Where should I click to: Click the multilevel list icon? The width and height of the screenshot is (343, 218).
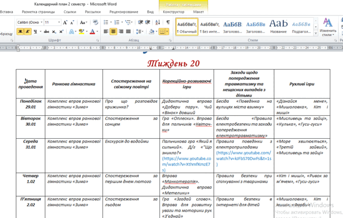128,22
